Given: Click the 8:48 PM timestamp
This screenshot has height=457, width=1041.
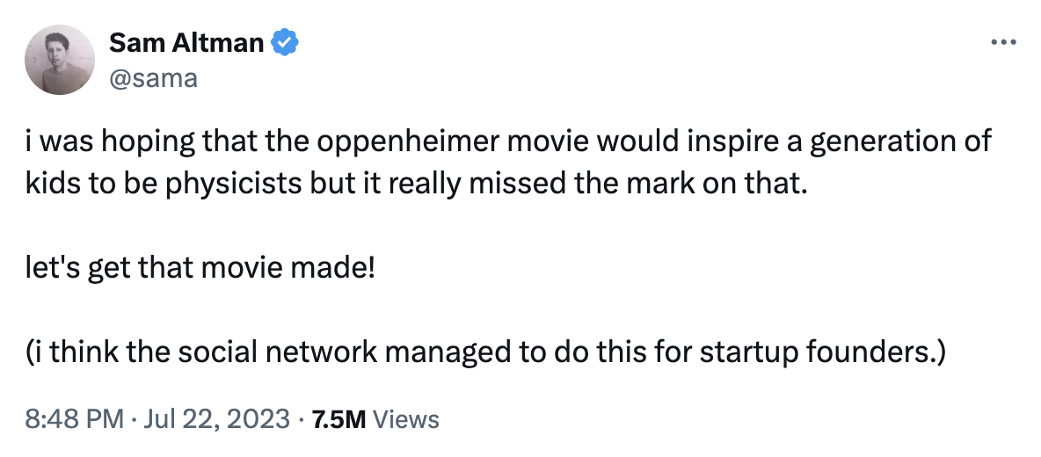Looking at the screenshot, I should (x=74, y=419).
